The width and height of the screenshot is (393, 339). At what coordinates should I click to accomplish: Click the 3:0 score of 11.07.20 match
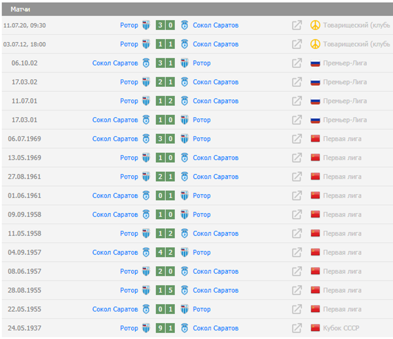click(165, 25)
